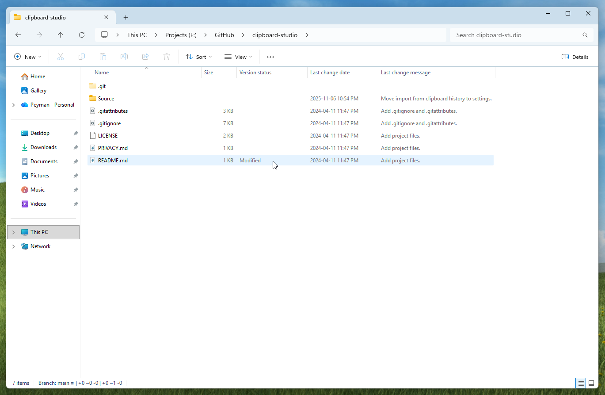
Task: Unpin Desktop using its pin icon
Action: click(76, 133)
